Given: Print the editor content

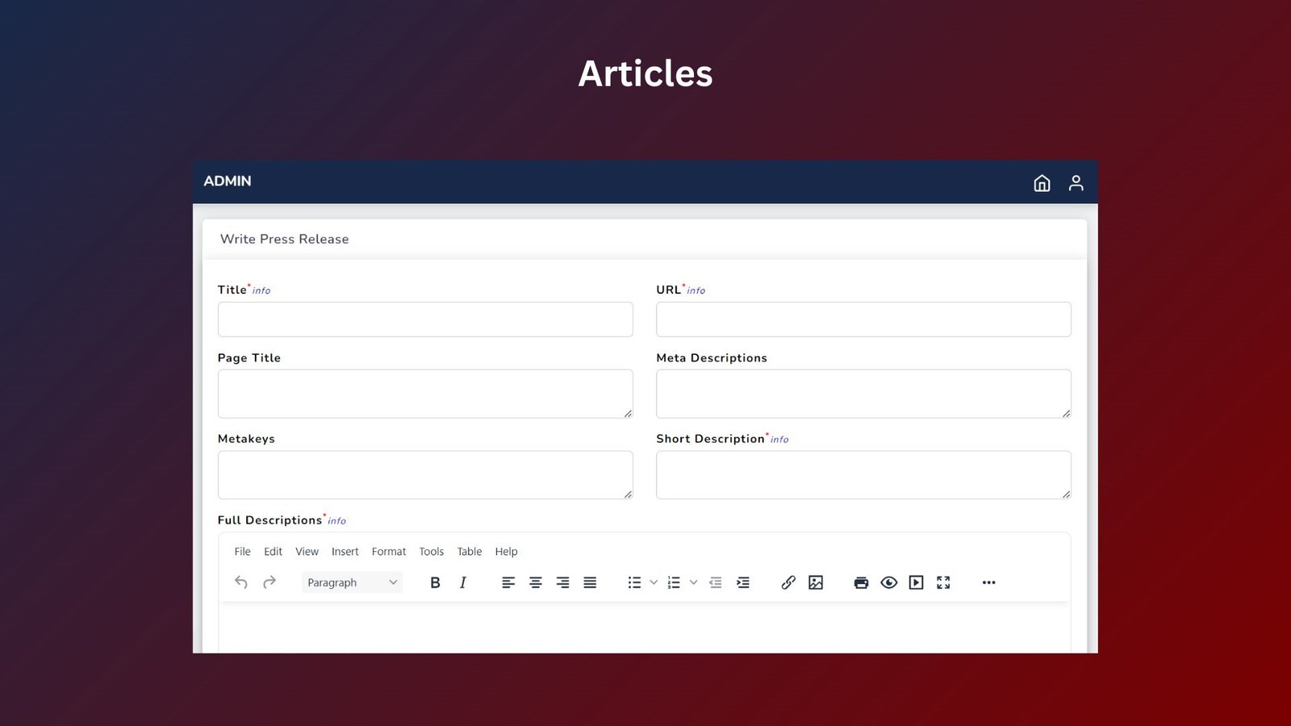Looking at the screenshot, I should point(861,582).
